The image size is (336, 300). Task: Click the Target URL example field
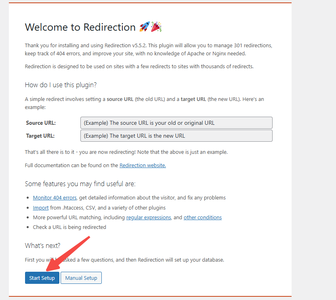tap(176, 136)
